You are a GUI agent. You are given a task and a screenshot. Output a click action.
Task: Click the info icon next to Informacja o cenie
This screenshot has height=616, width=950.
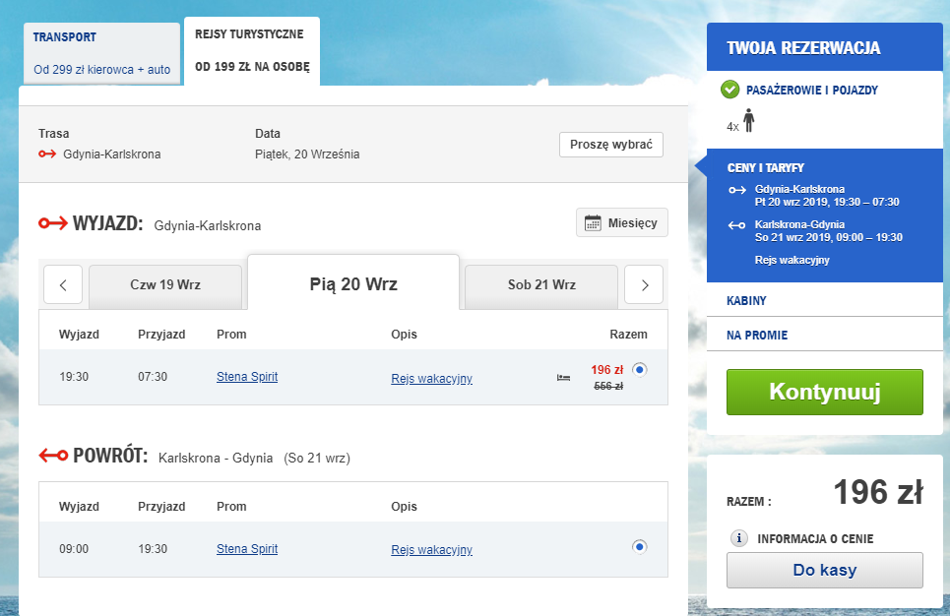click(x=738, y=538)
